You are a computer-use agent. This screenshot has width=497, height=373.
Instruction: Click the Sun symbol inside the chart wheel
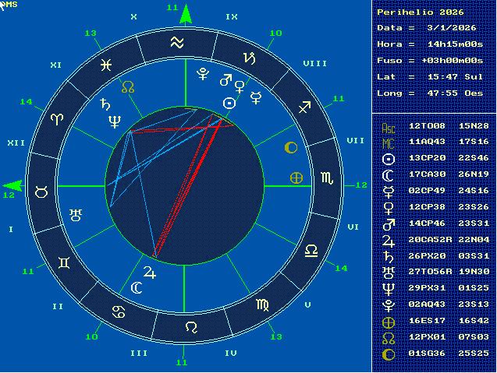coord(229,103)
